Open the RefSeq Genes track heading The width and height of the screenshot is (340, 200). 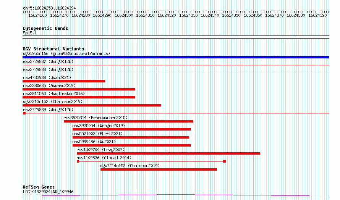tap(39, 187)
